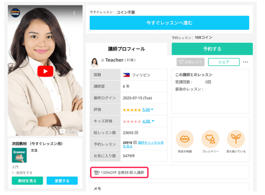Add the teacher to favorites with お気に入り
Screen dimensions: 265x195
pos(191,62)
